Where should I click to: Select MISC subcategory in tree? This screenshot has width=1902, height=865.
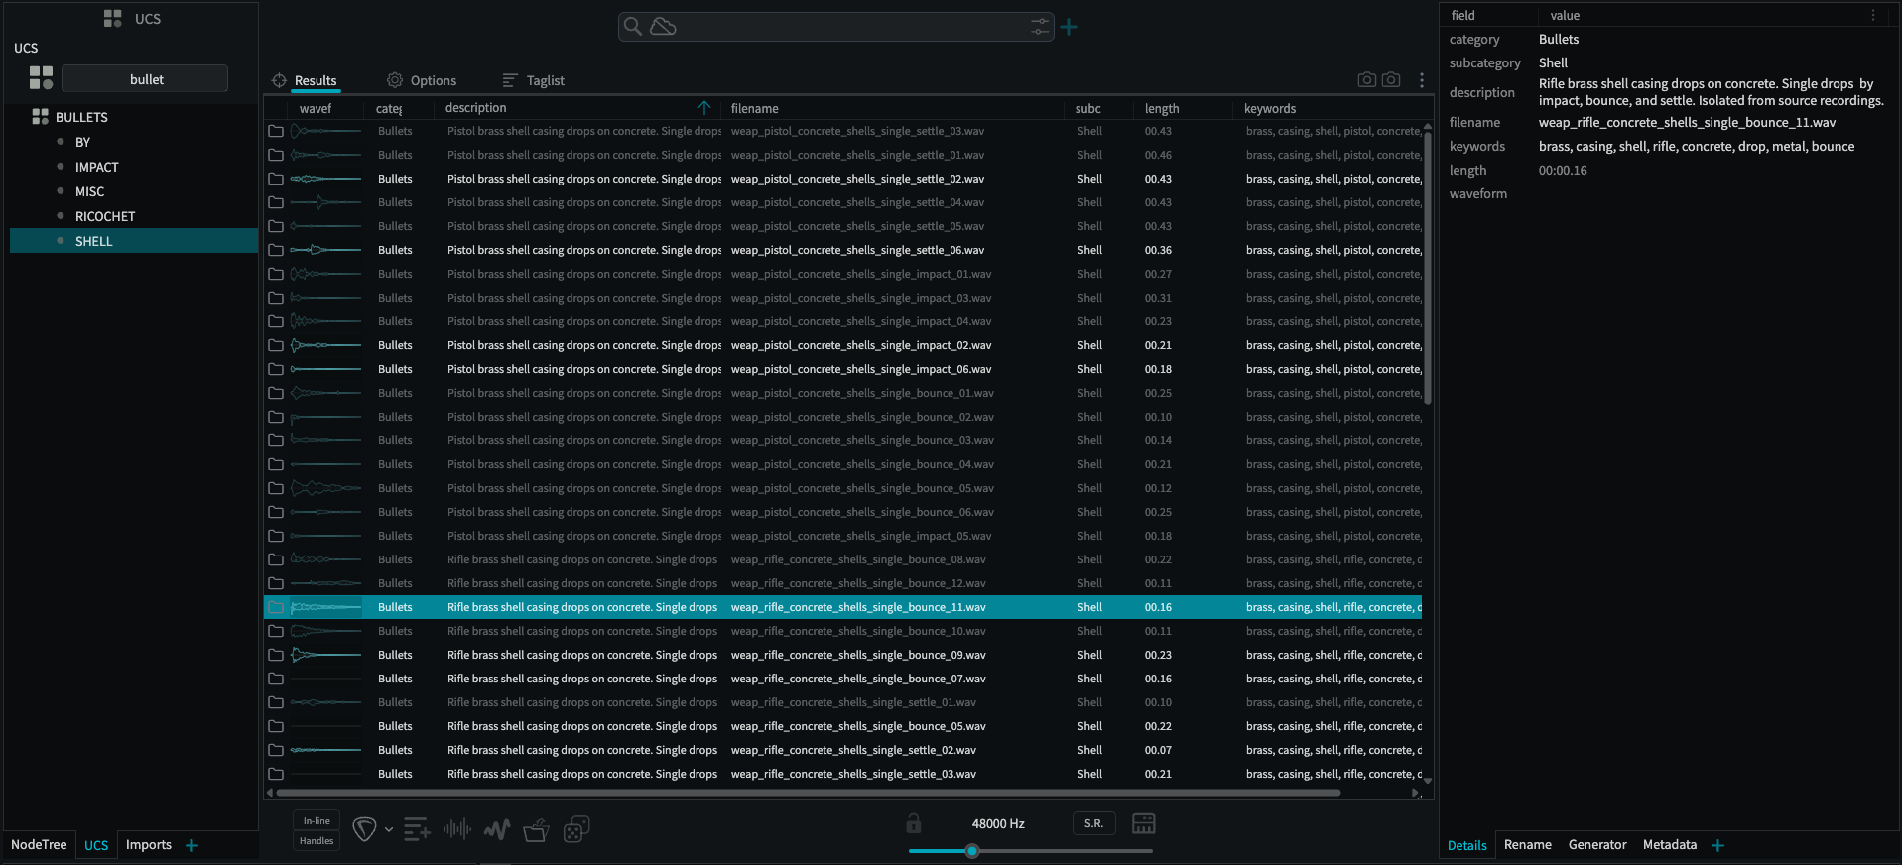89,191
